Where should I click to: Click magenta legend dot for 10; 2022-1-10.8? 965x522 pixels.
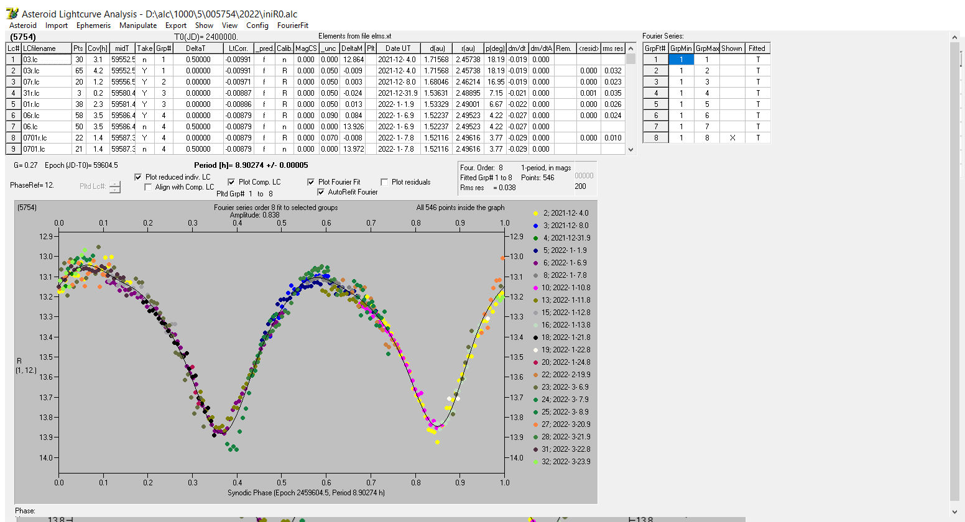535,288
